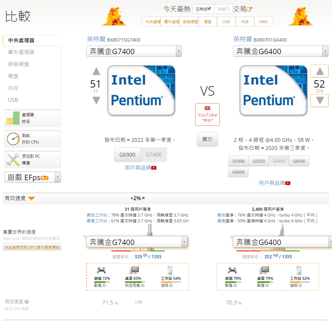Open the 遊艇 help icon under 工作站 52%
Viewport: 332px width, 321px height.
click(x=300, y=285)
